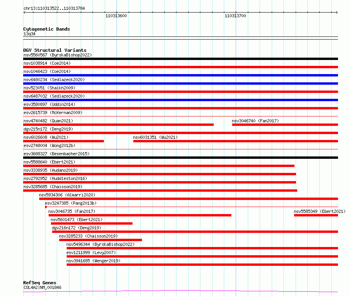Viewport: 349px width, 296px height.
Task: Click esv1211999 (Levy2007) label
Action: (91, 252)
